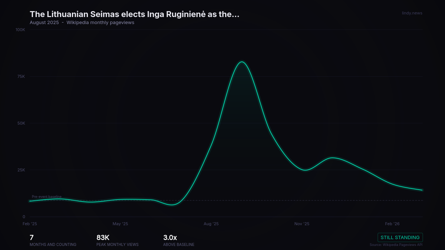Click the 7 months and counting value
445x250 pixels.
pyautogui.click(x=32, y=238)
